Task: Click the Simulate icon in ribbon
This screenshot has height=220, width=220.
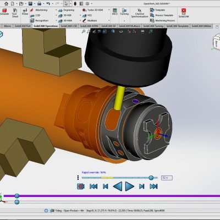Action: pyautogui.click(x=4, y=12)
